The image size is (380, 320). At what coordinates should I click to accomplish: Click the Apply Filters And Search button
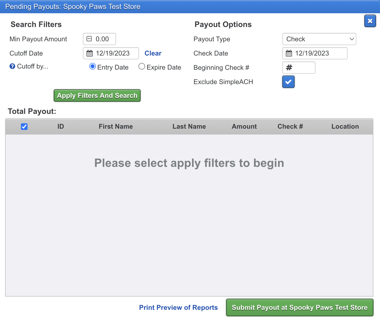97,96
